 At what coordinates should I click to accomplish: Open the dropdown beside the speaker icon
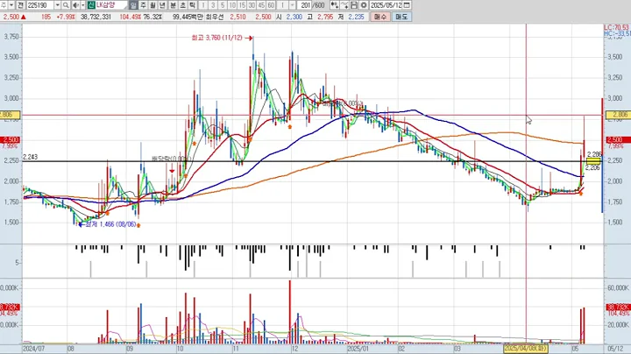[83, 5]
